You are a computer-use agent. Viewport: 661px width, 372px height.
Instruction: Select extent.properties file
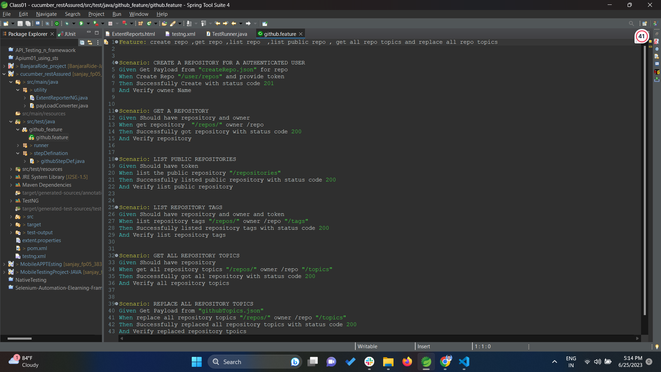pos(41,240)
